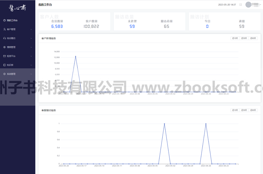
Task: Click the 知识库 book icon
Action: tap(4, 65)
